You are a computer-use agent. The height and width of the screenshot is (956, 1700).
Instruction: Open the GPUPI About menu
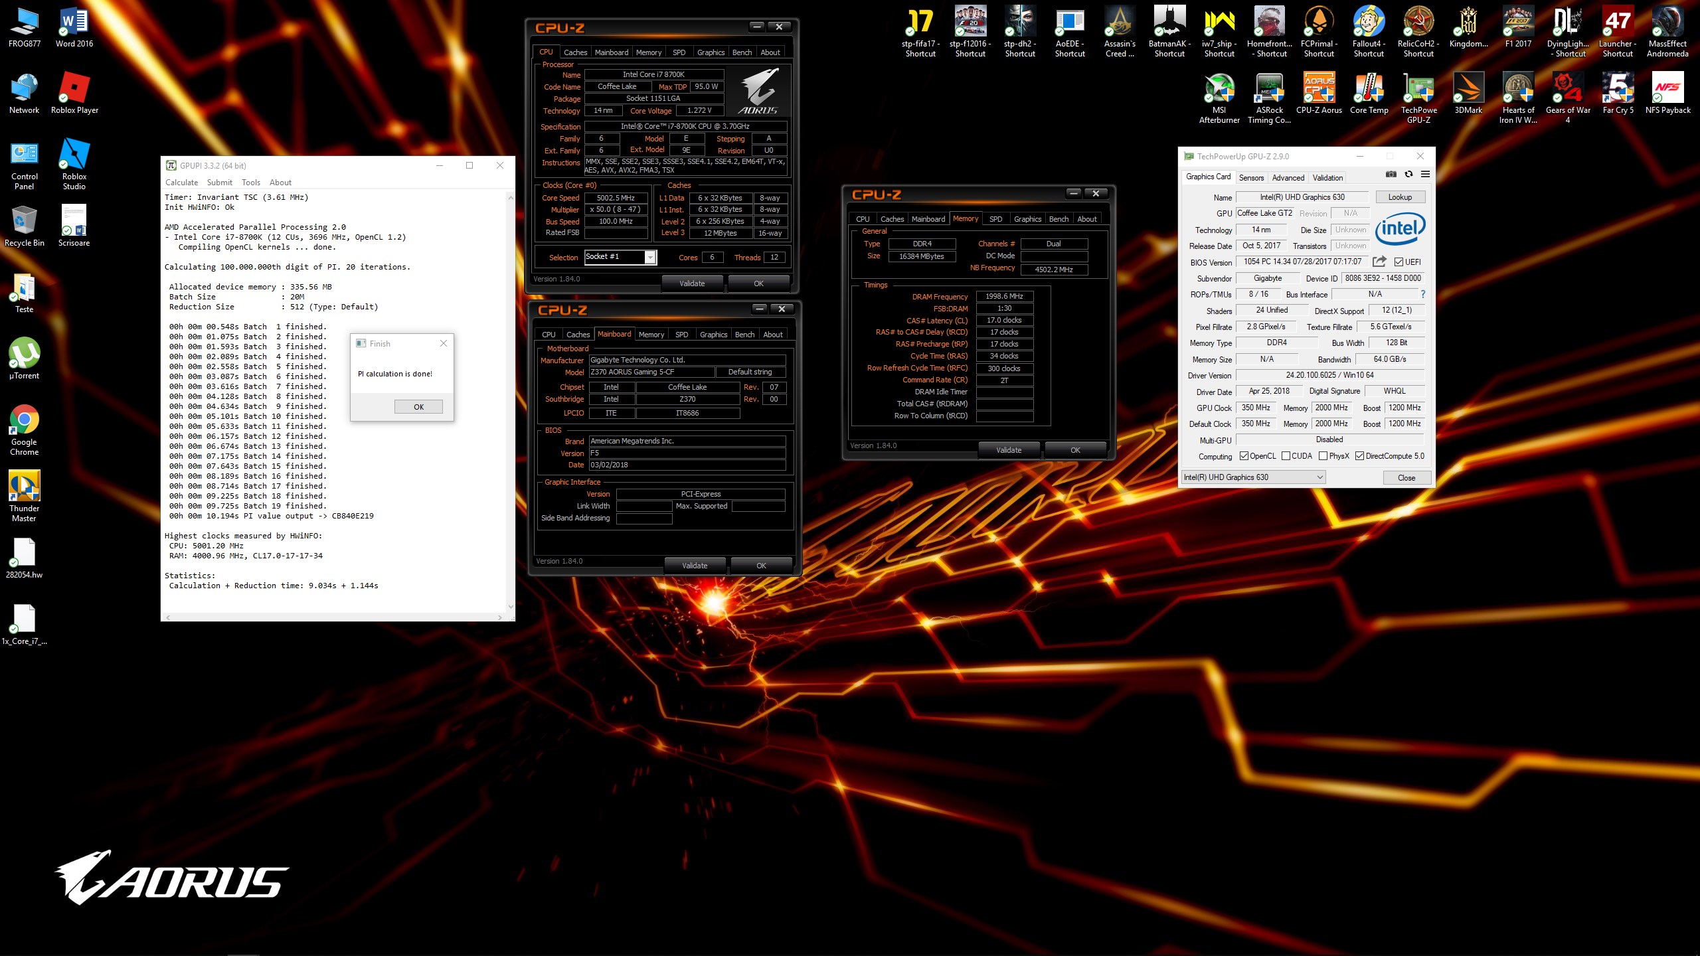click(280, 183)
